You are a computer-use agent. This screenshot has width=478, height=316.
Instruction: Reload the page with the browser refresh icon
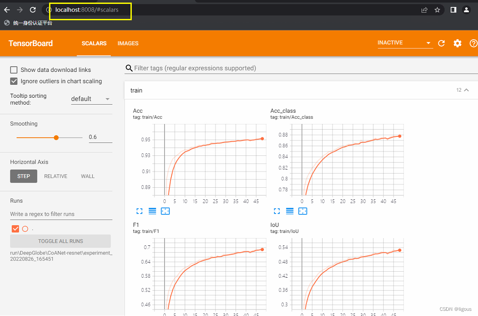[33, 10]
